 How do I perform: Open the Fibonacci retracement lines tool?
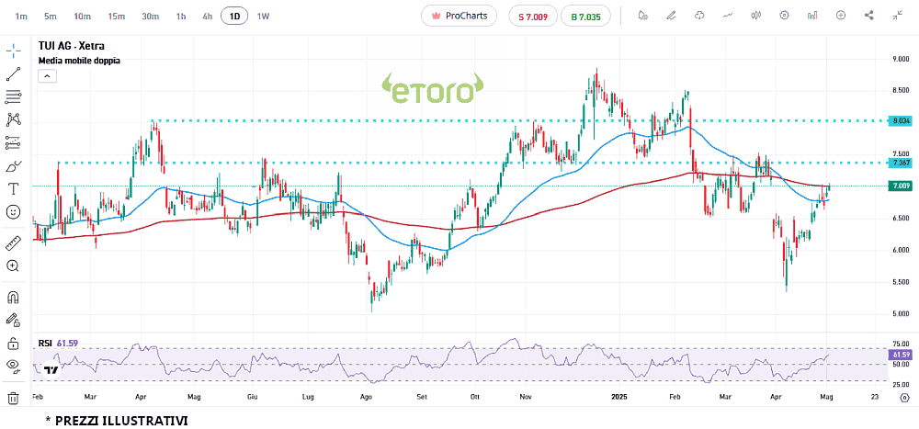click(13, 96)
